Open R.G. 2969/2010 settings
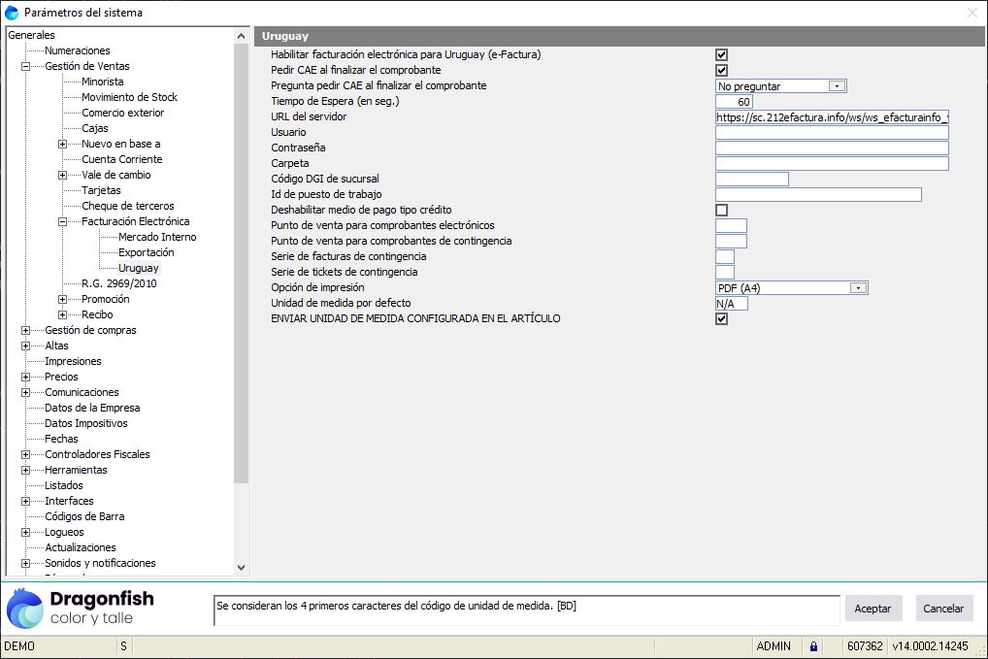988x659 pixels. (x=118, y=283)
